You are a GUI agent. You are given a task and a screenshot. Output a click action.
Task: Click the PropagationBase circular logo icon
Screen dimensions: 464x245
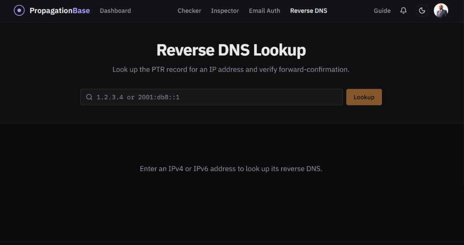click(x=19, y=11)
